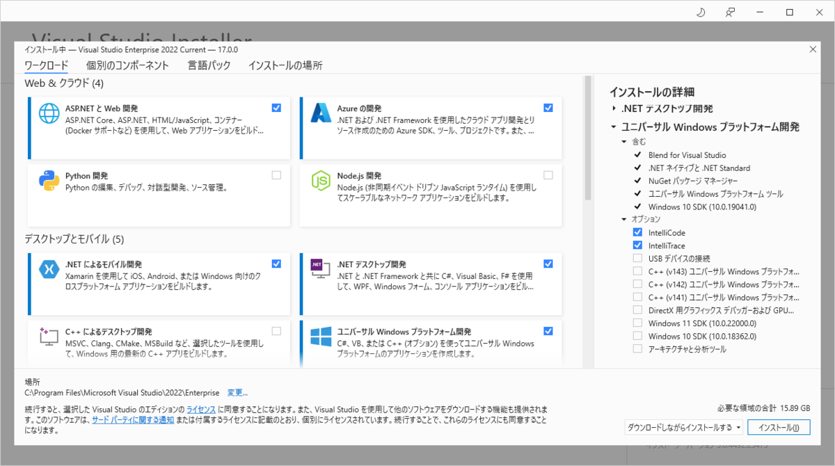Click the Universal Windows Platform logo icon
Image resolution: width=835 pixels, height=466 pixels.
pos(321,337)
